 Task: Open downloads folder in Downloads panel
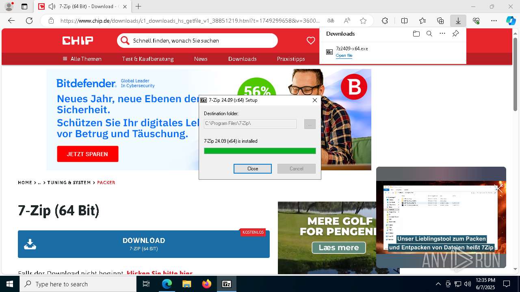416,34
